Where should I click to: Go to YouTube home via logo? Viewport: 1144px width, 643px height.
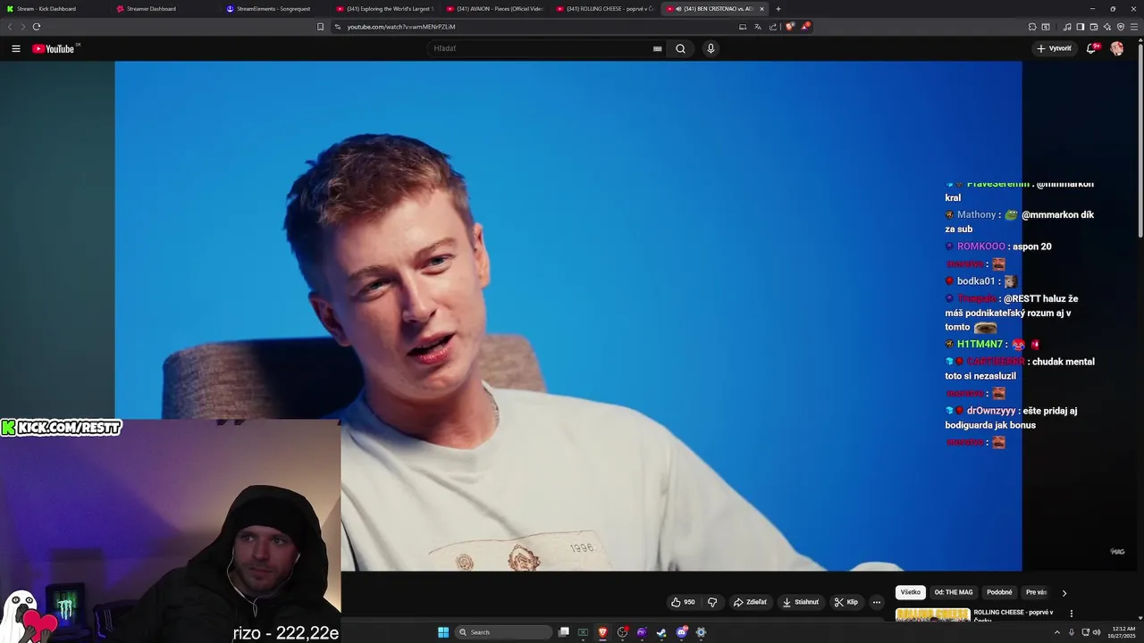(54, 49)
